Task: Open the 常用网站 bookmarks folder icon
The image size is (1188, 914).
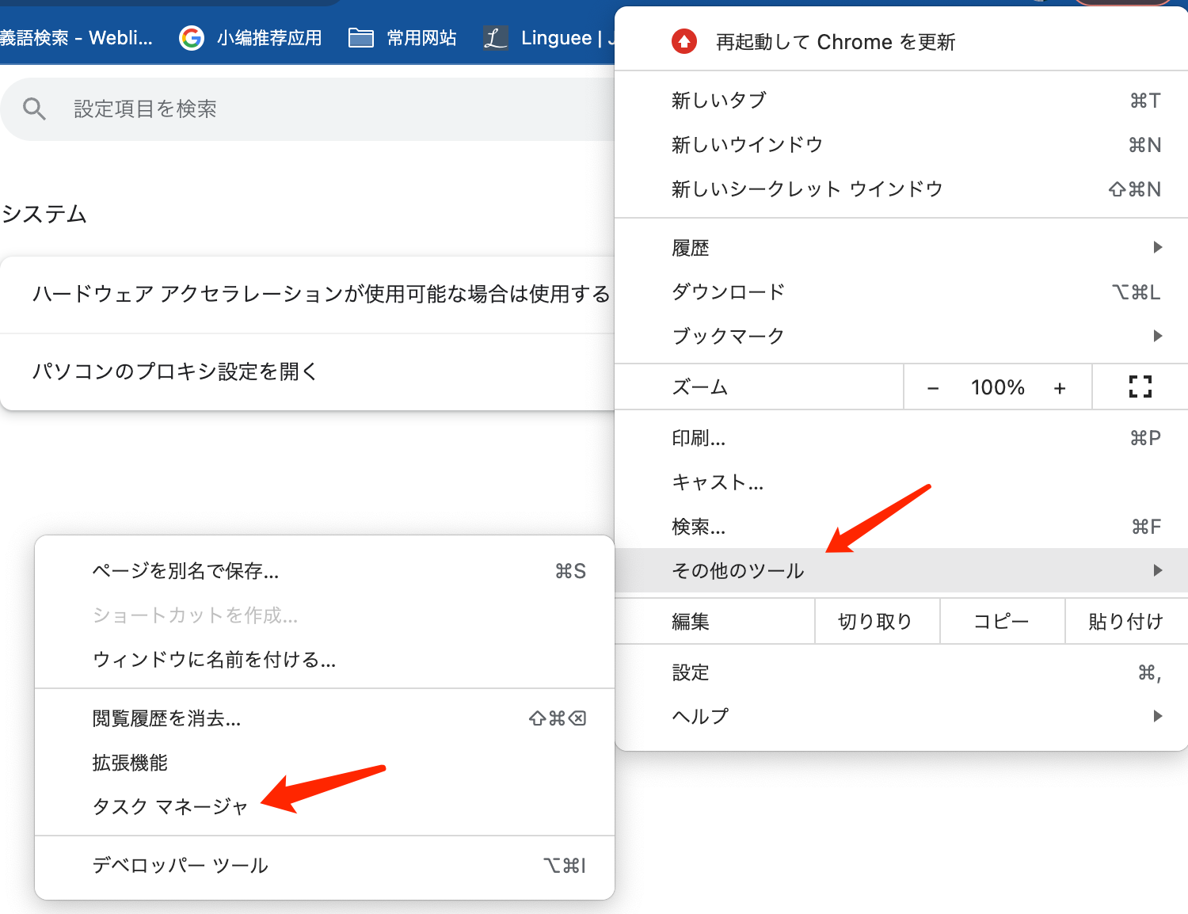Action: coord(361,36)
